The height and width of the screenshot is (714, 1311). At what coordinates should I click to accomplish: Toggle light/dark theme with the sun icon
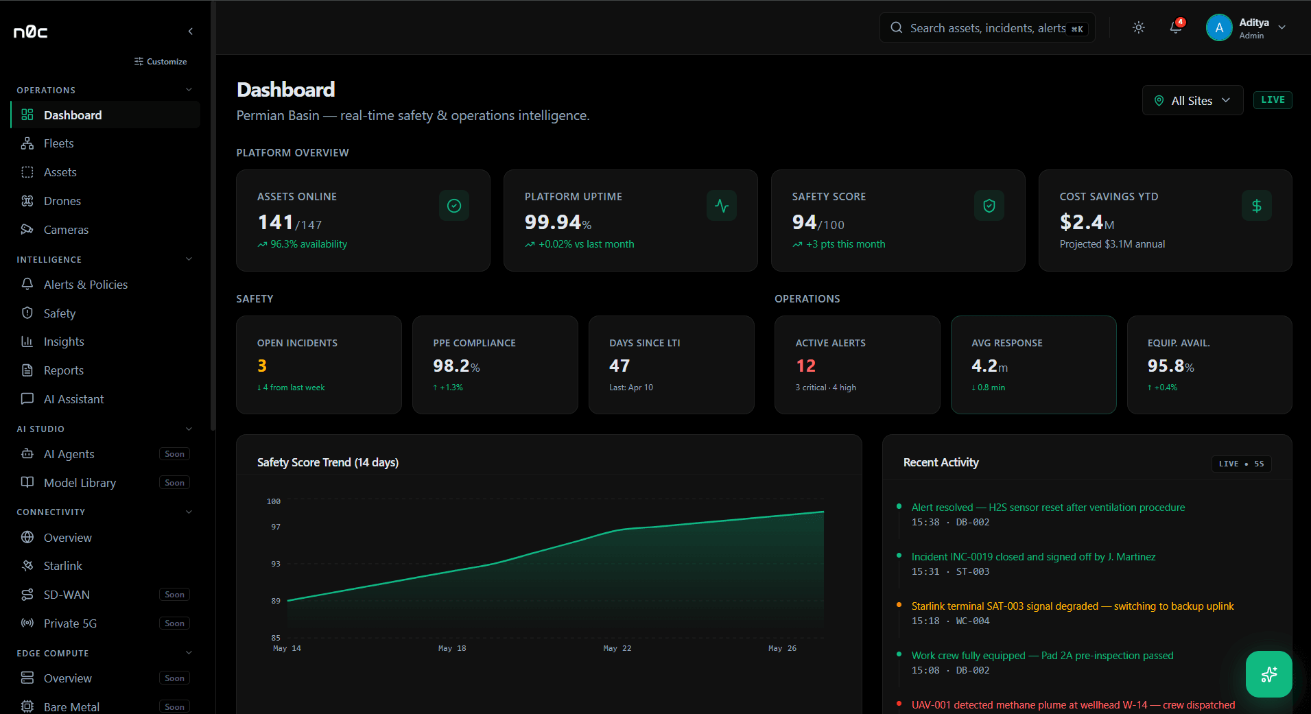(1139, 27)
